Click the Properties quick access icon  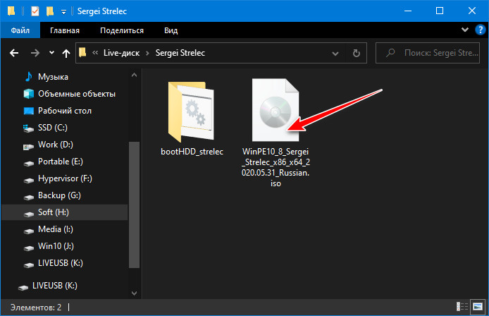[x=35, y=11]
